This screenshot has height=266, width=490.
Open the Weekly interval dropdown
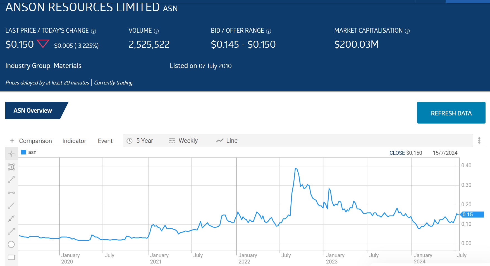(183, 141)
